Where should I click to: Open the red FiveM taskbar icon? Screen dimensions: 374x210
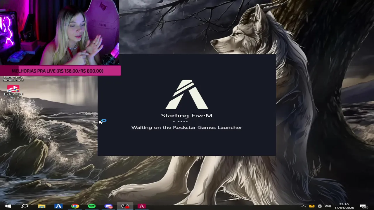[x=142, y=206]
